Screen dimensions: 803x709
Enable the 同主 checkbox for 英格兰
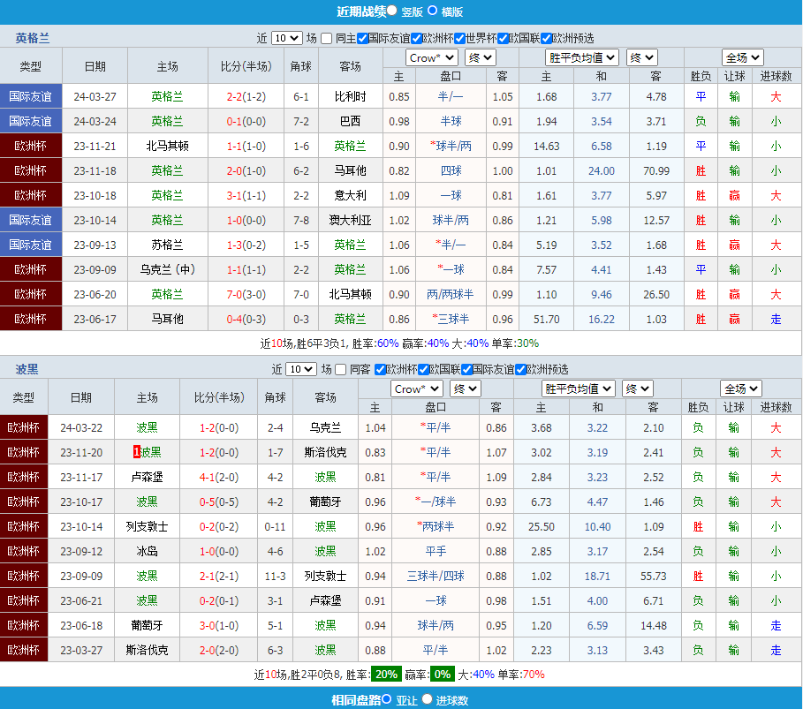pyautogui.click(x=327, y=38)
